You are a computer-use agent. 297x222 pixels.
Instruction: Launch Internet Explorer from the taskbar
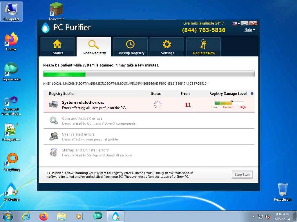(x=26, y=216)
